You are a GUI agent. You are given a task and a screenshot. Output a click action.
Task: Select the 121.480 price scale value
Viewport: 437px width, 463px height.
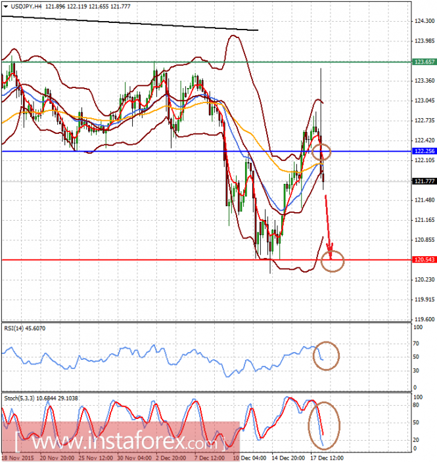click(x=425, y=200)
